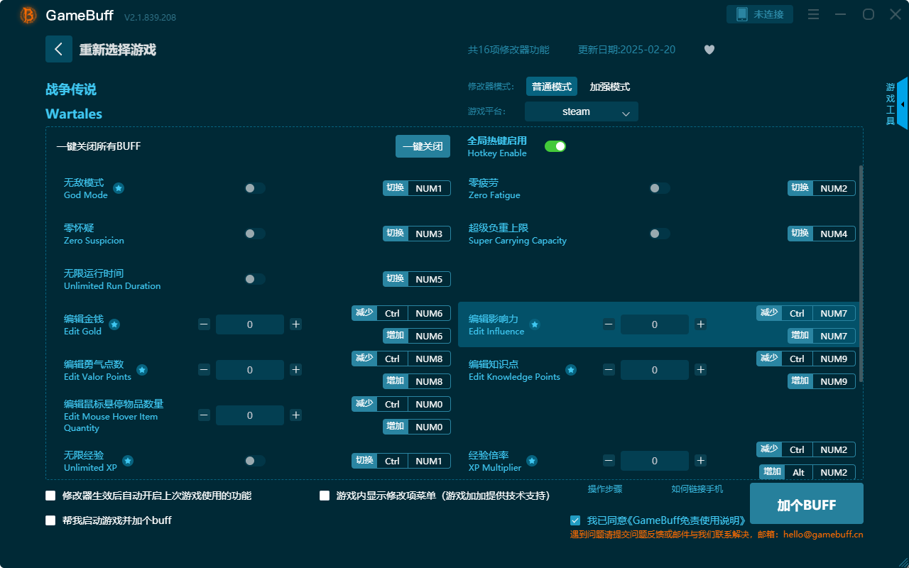Open the hamburger menu in title bar
This screenshot has height=568, width=909.
point(813,13)
